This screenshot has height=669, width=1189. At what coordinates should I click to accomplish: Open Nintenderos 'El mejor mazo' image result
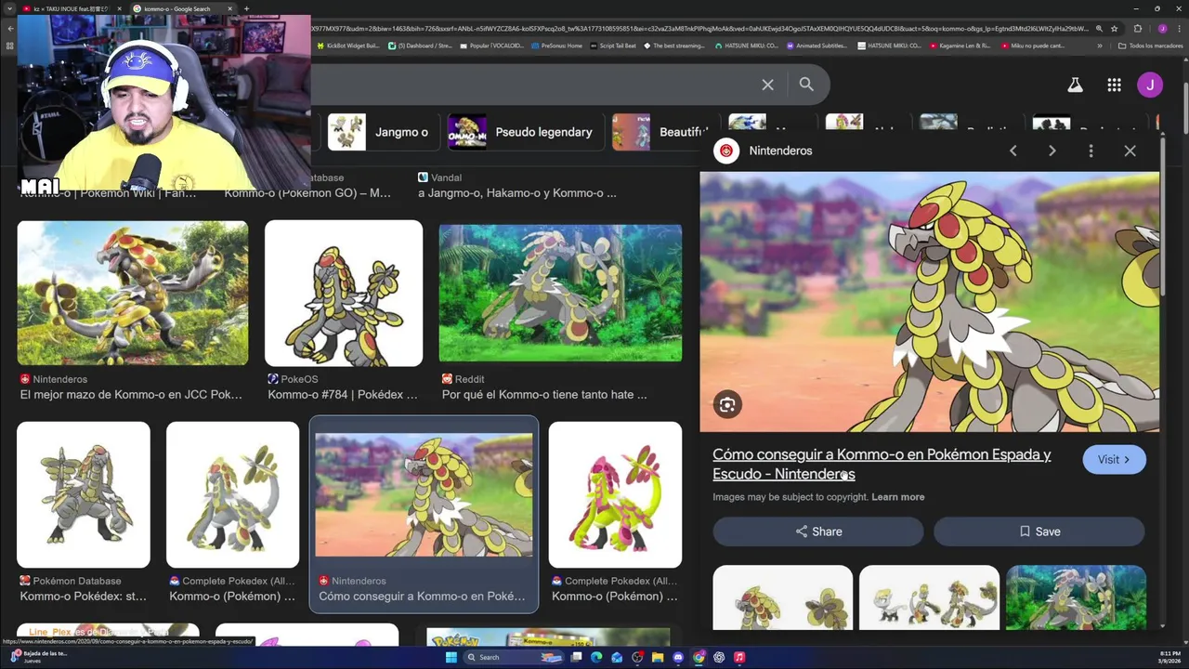[x=133, y=293]
